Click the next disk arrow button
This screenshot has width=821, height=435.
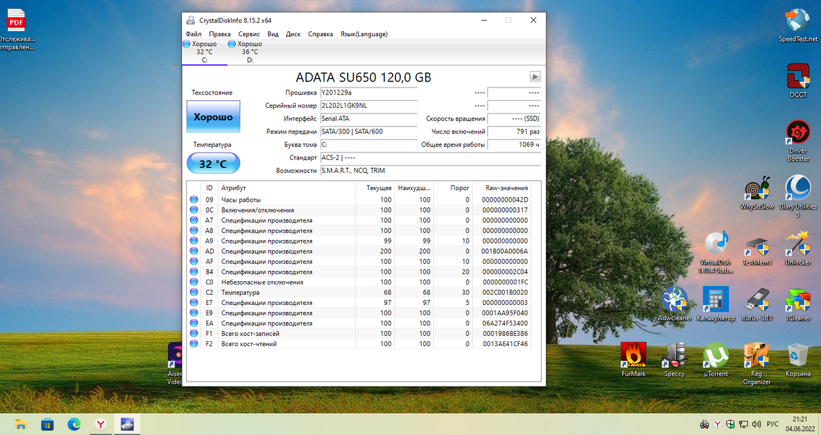coord(536,77)
